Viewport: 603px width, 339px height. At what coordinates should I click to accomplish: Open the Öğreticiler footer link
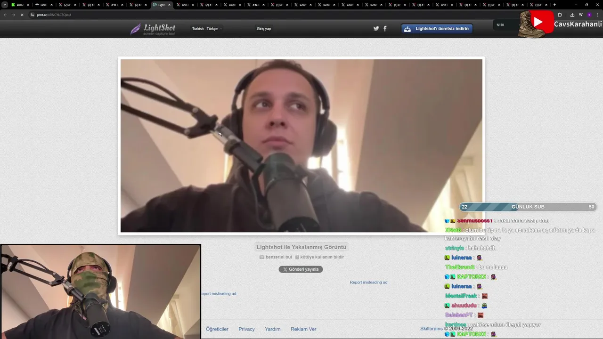217,329
